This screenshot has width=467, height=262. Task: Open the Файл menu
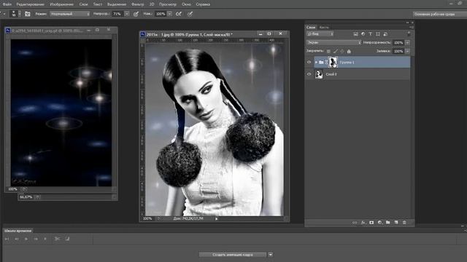(x=7, y=4)
